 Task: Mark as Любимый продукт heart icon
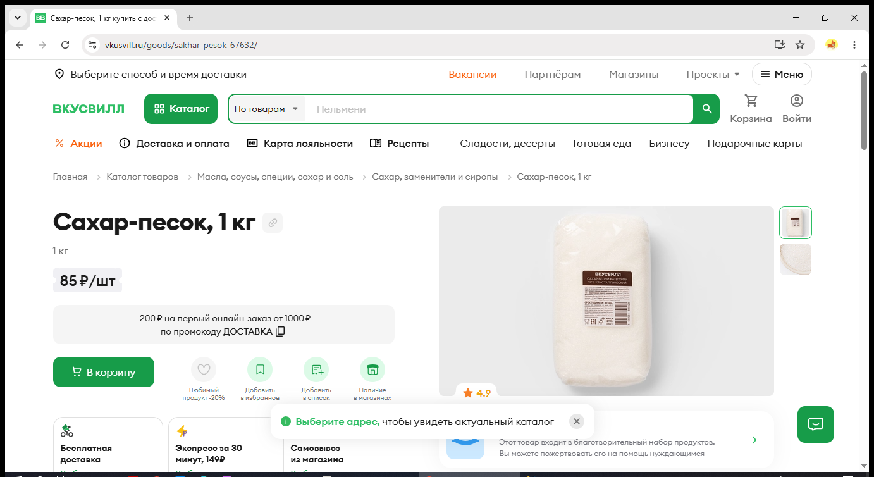[x=204, y=369]
